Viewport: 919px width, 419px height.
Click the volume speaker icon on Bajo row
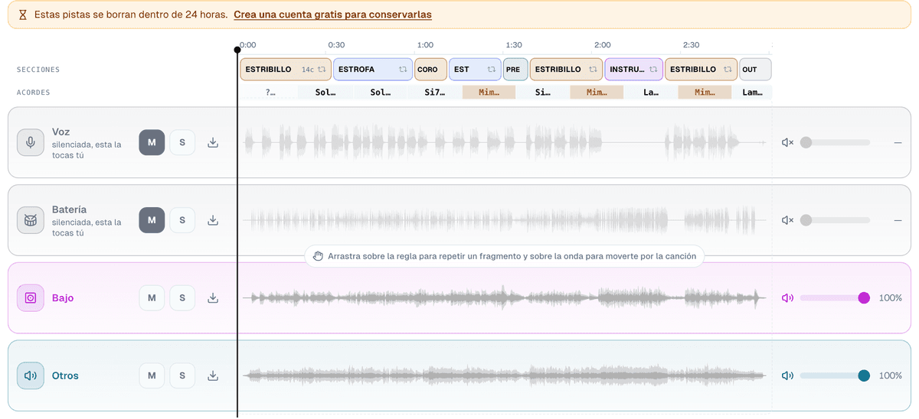click(x=787, y=298)
